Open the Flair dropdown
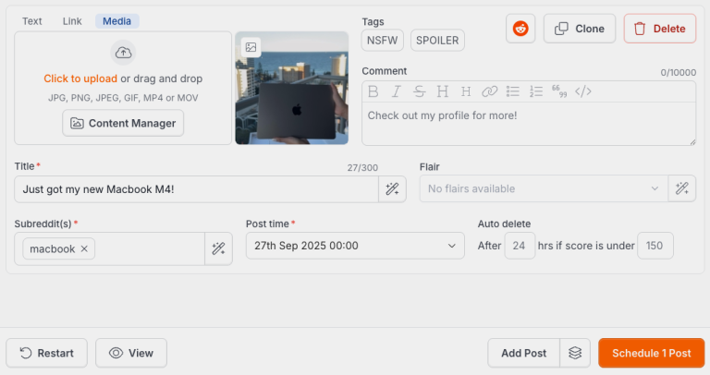 point(542,188)
